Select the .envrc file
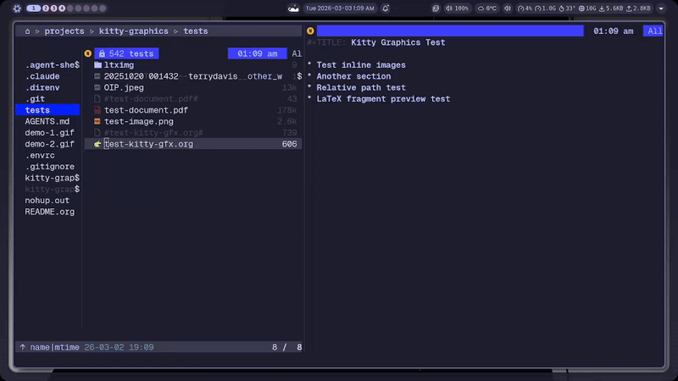This screenshot has height=381, width=678. [x=40, y=155]
